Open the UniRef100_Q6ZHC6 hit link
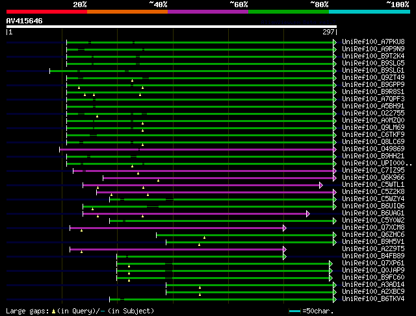416x316 pixels. click(373, 235)
